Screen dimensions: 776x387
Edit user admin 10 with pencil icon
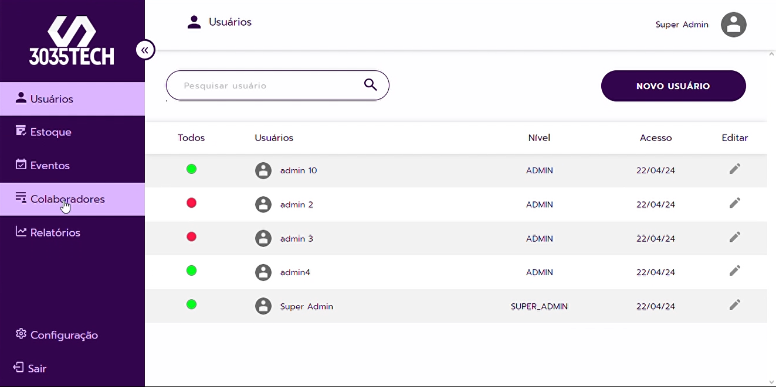click(735, 169)
